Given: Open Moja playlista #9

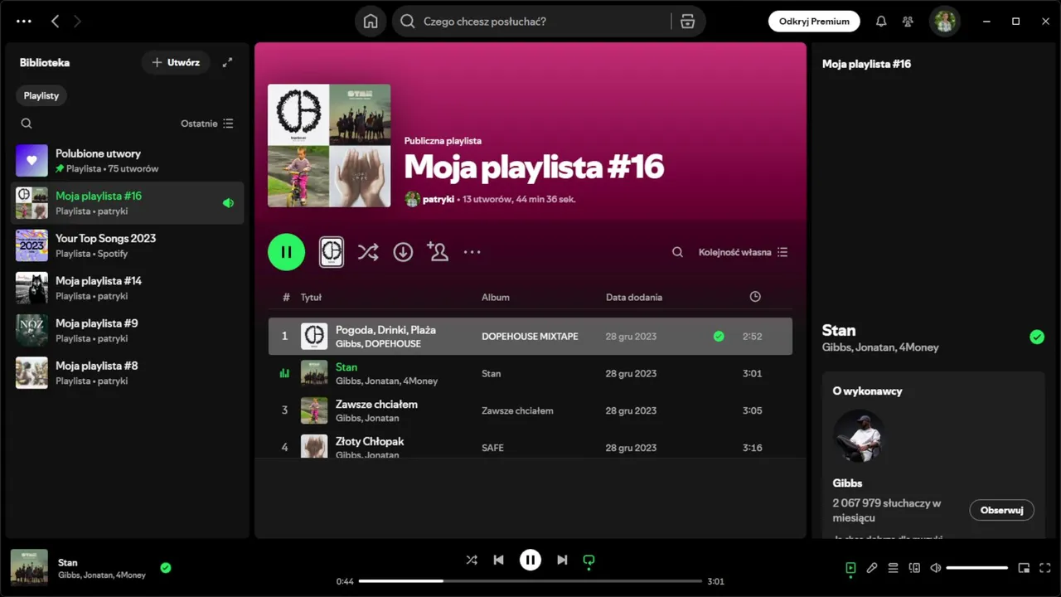Looking at the screenshot, I should pyautogui.click(x=128, y=330).
